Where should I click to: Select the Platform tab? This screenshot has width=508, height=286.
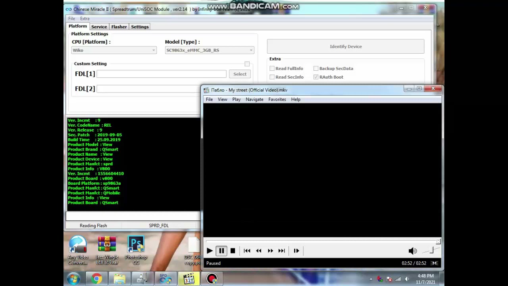pyautogui.click(x=78, y=26)
